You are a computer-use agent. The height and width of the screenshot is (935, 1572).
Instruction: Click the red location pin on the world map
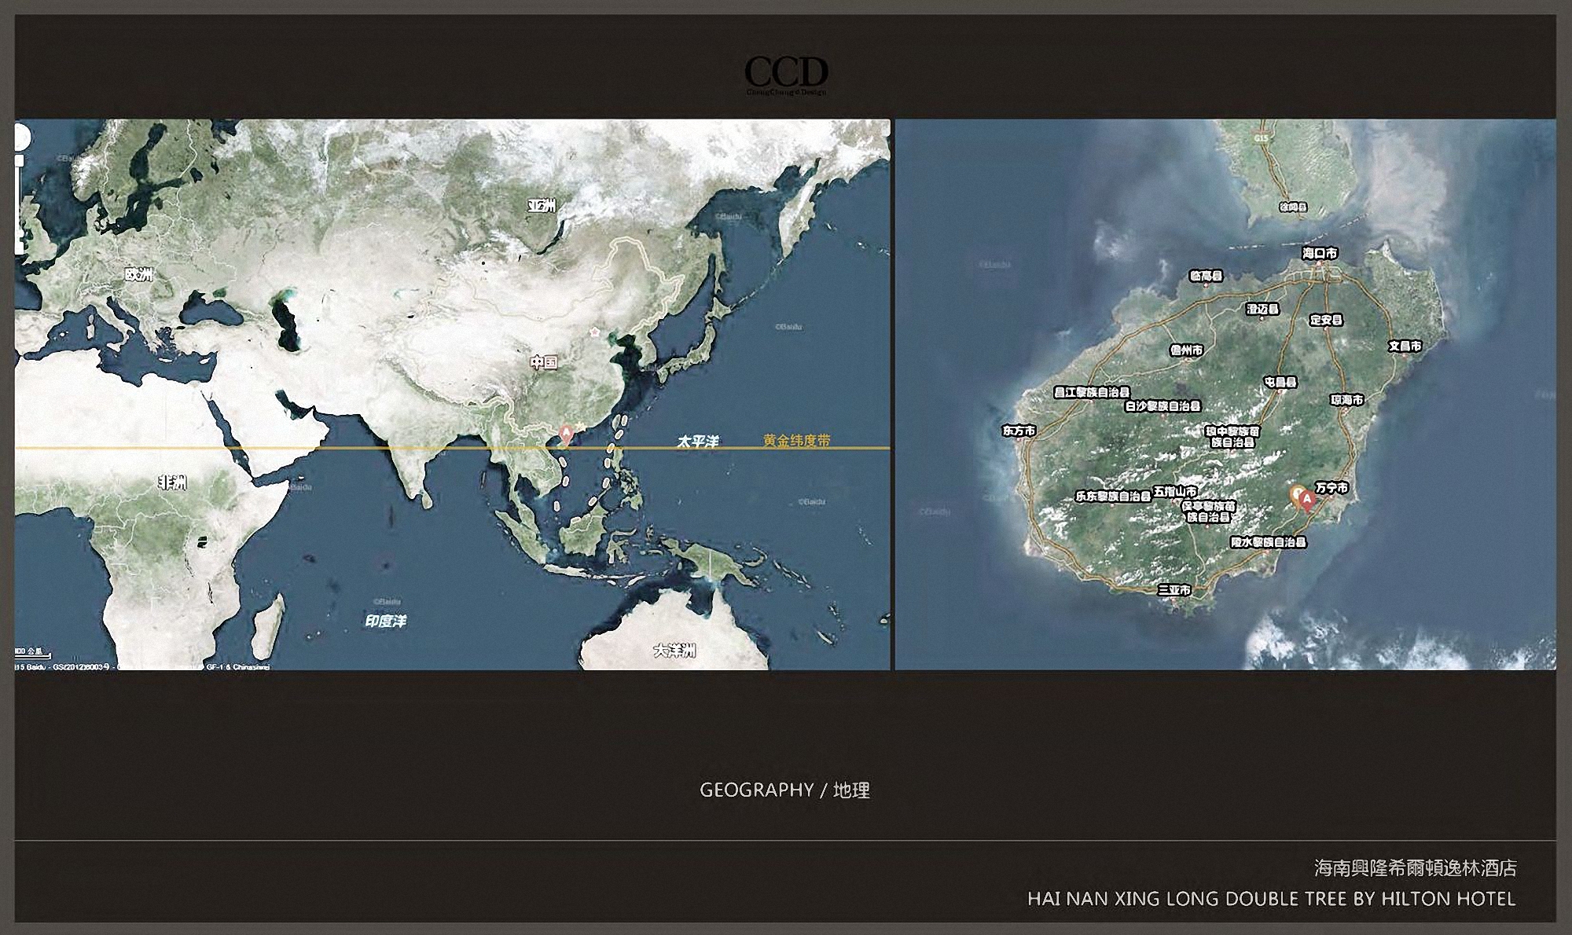565,434
